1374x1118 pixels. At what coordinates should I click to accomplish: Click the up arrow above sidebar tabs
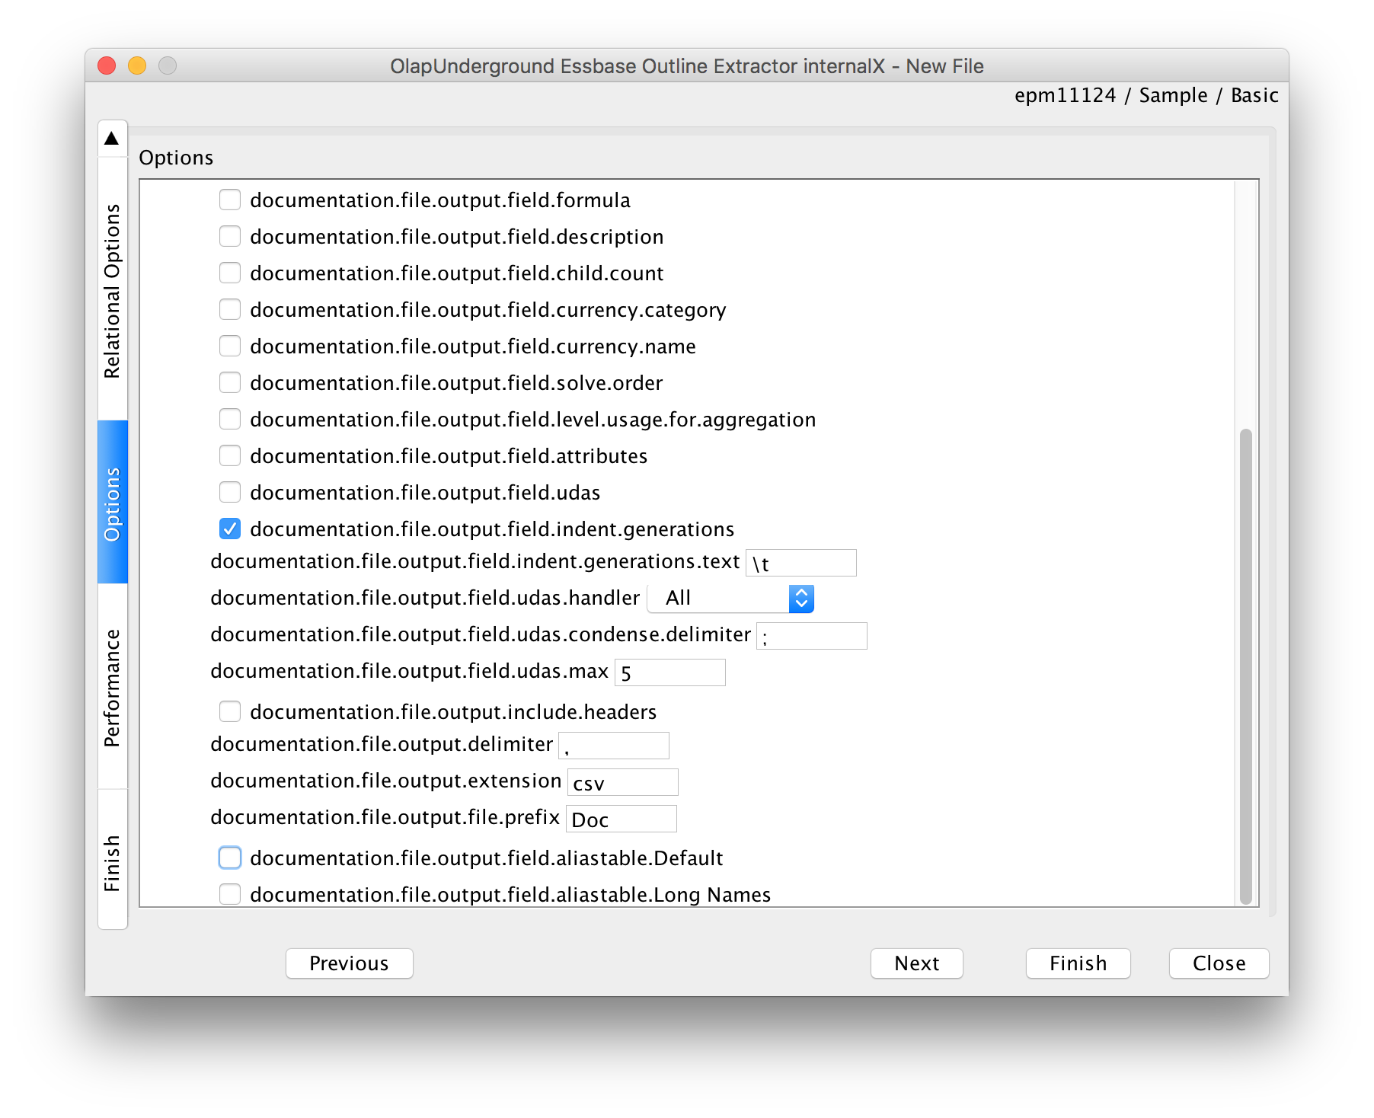tap(112, 138)
